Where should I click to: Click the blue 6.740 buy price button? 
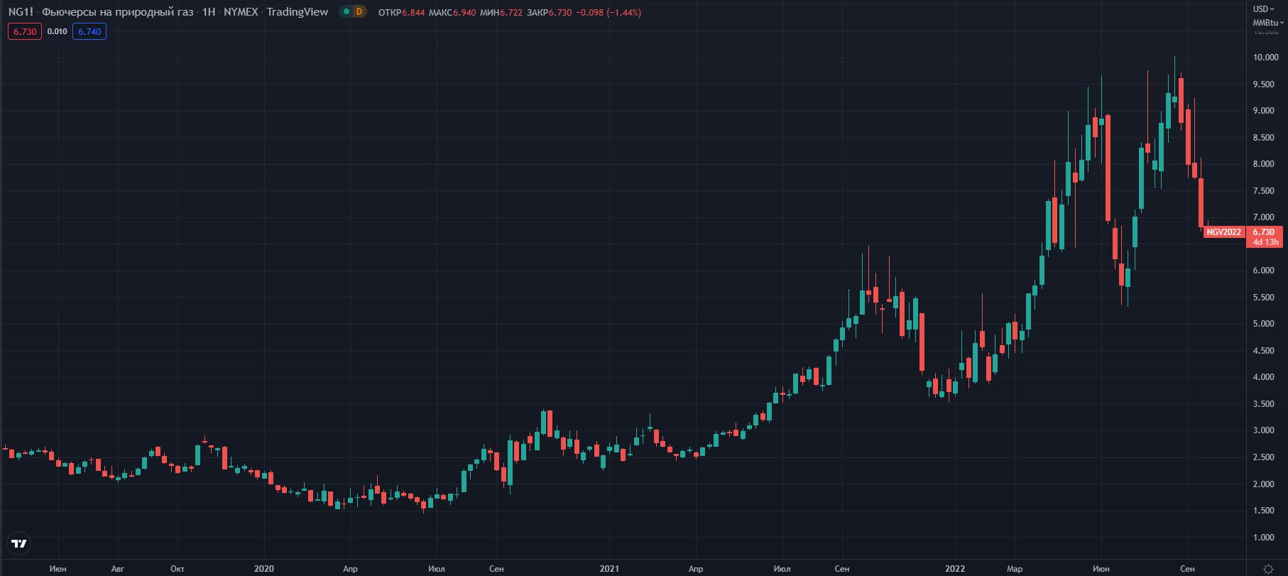click(89, 31)
